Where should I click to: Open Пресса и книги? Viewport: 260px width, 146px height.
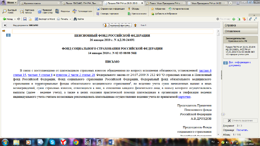(137, 14)
